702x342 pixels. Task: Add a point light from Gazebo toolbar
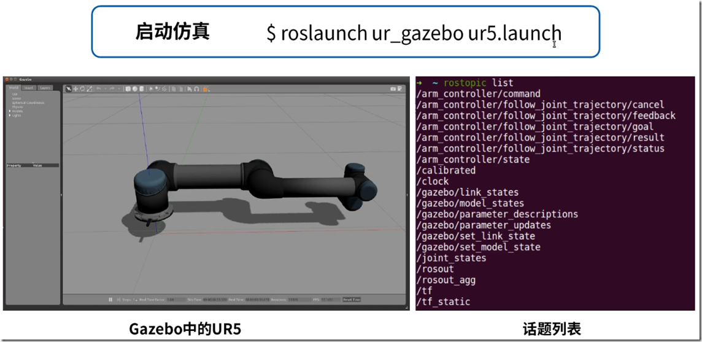coord(151,89)
